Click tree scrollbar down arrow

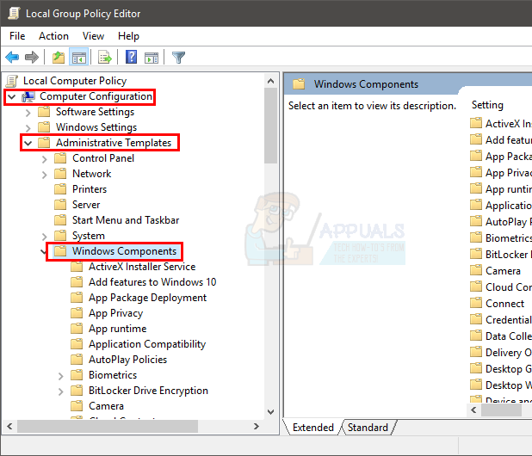(x=271, y=412)
